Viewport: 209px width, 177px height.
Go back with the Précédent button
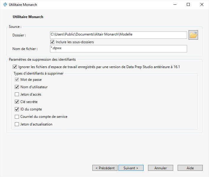click(x=105, y=168)
